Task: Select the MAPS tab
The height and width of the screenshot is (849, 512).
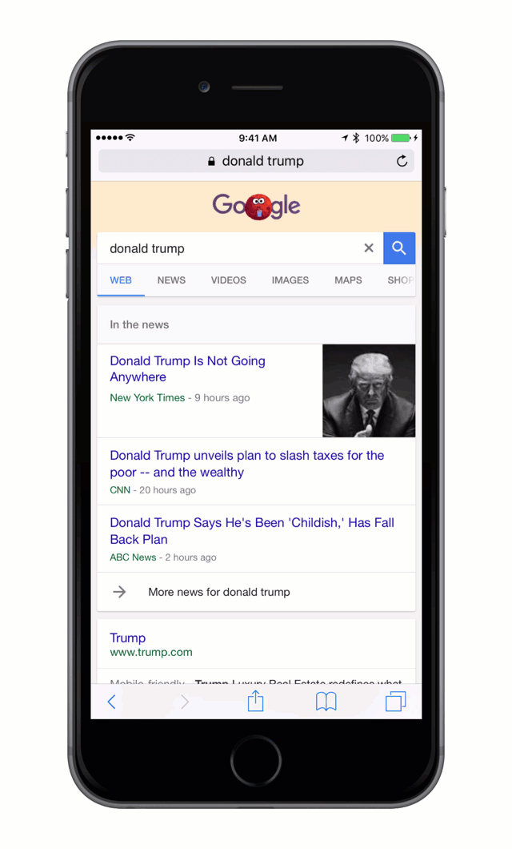Action: [x=348, y=280]
